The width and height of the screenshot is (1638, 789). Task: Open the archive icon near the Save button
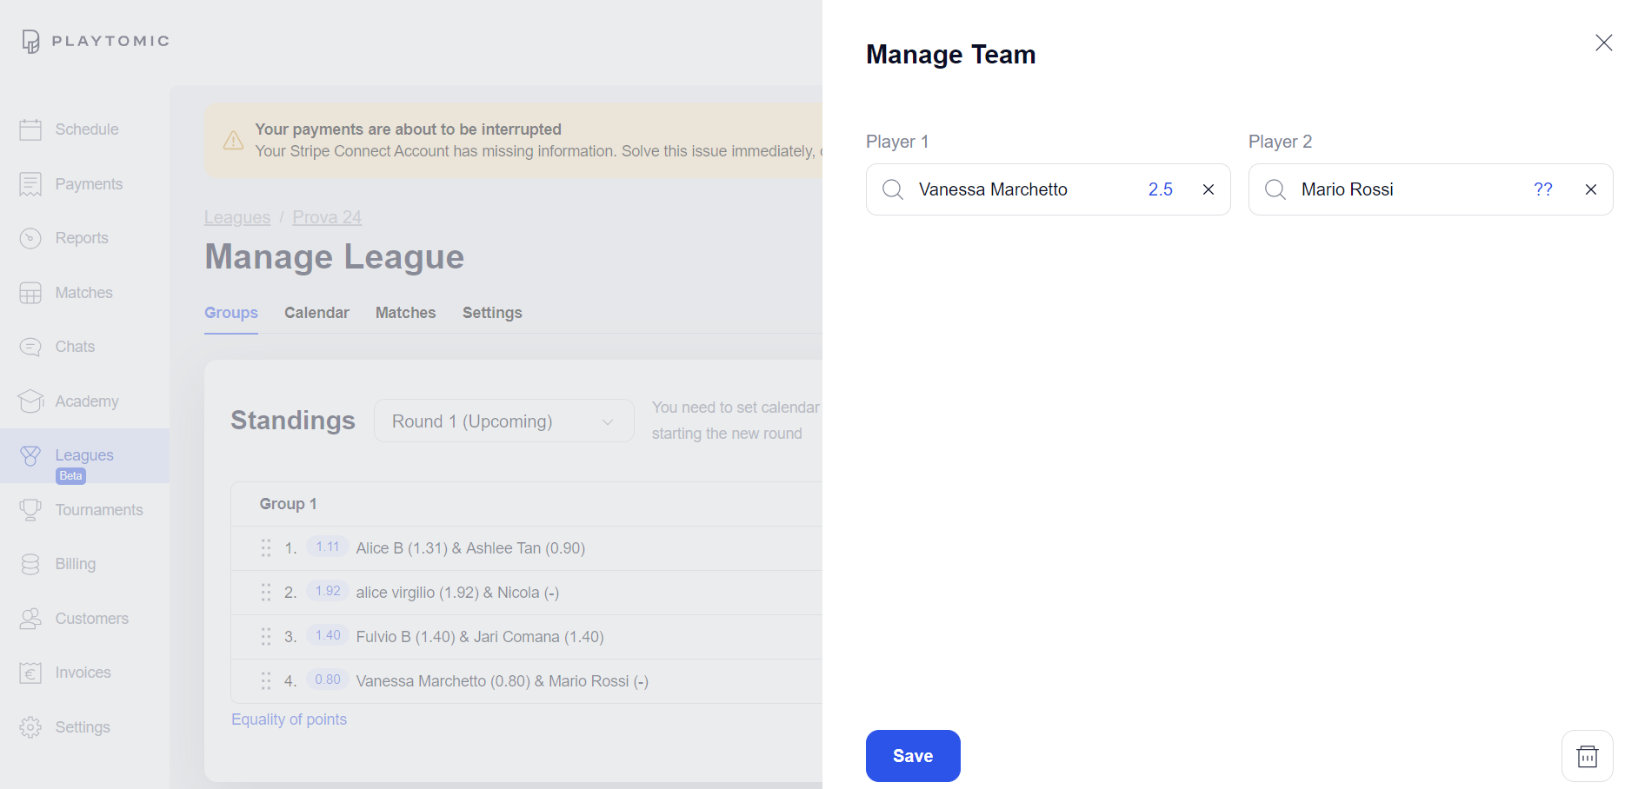tap(1587, 756)
